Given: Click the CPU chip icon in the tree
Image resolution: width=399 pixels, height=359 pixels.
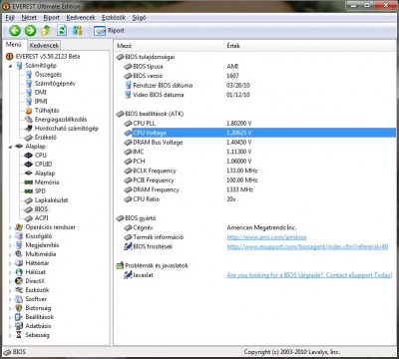Looking at the screenshot, I should [x=29, y=156].
